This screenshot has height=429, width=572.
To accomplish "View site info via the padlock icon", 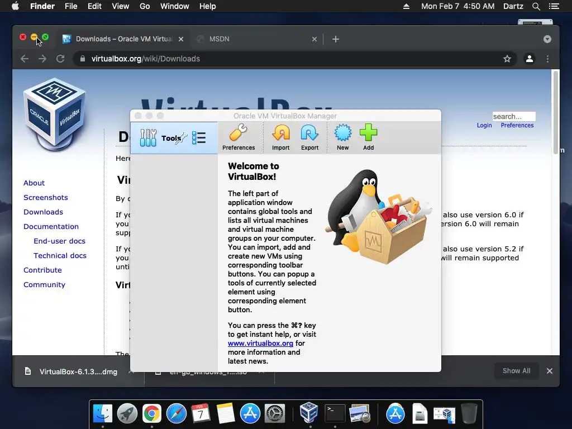I will 83,59.
